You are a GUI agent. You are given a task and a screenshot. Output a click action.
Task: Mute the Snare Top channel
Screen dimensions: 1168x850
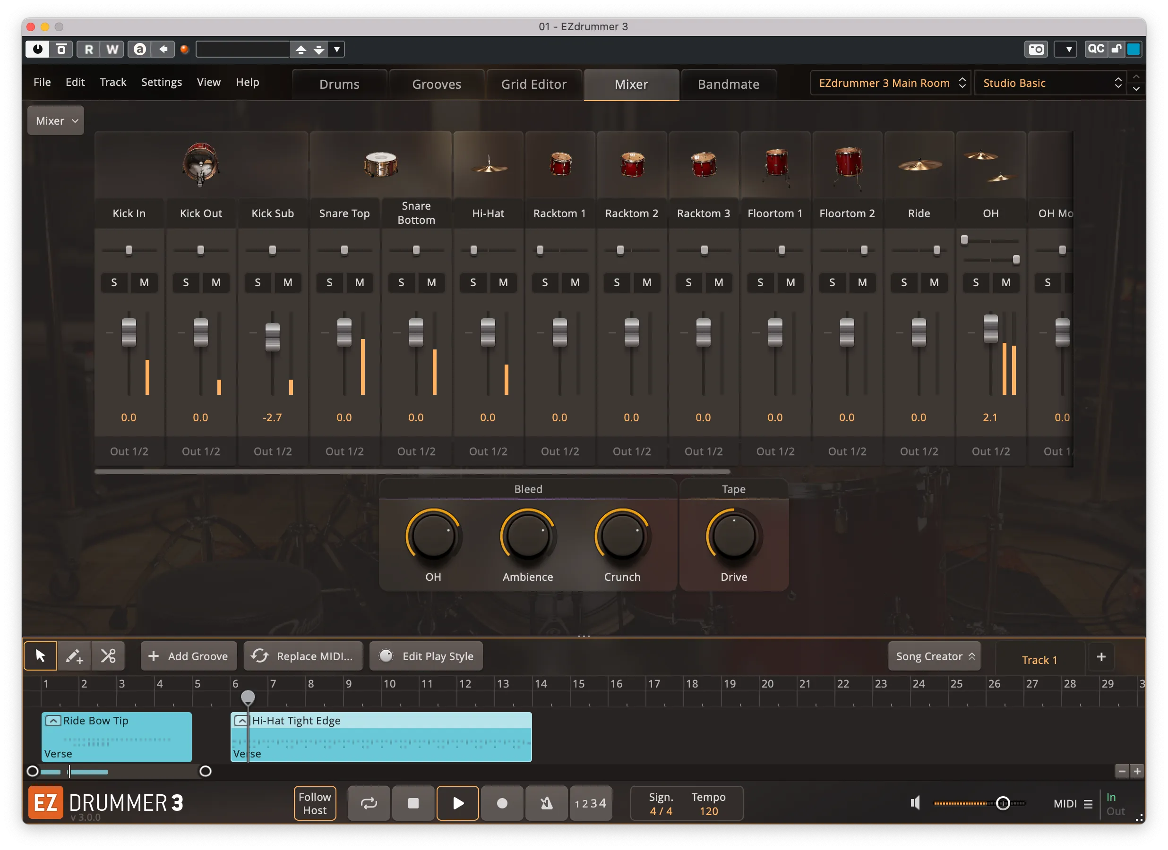tap(360, 282)
